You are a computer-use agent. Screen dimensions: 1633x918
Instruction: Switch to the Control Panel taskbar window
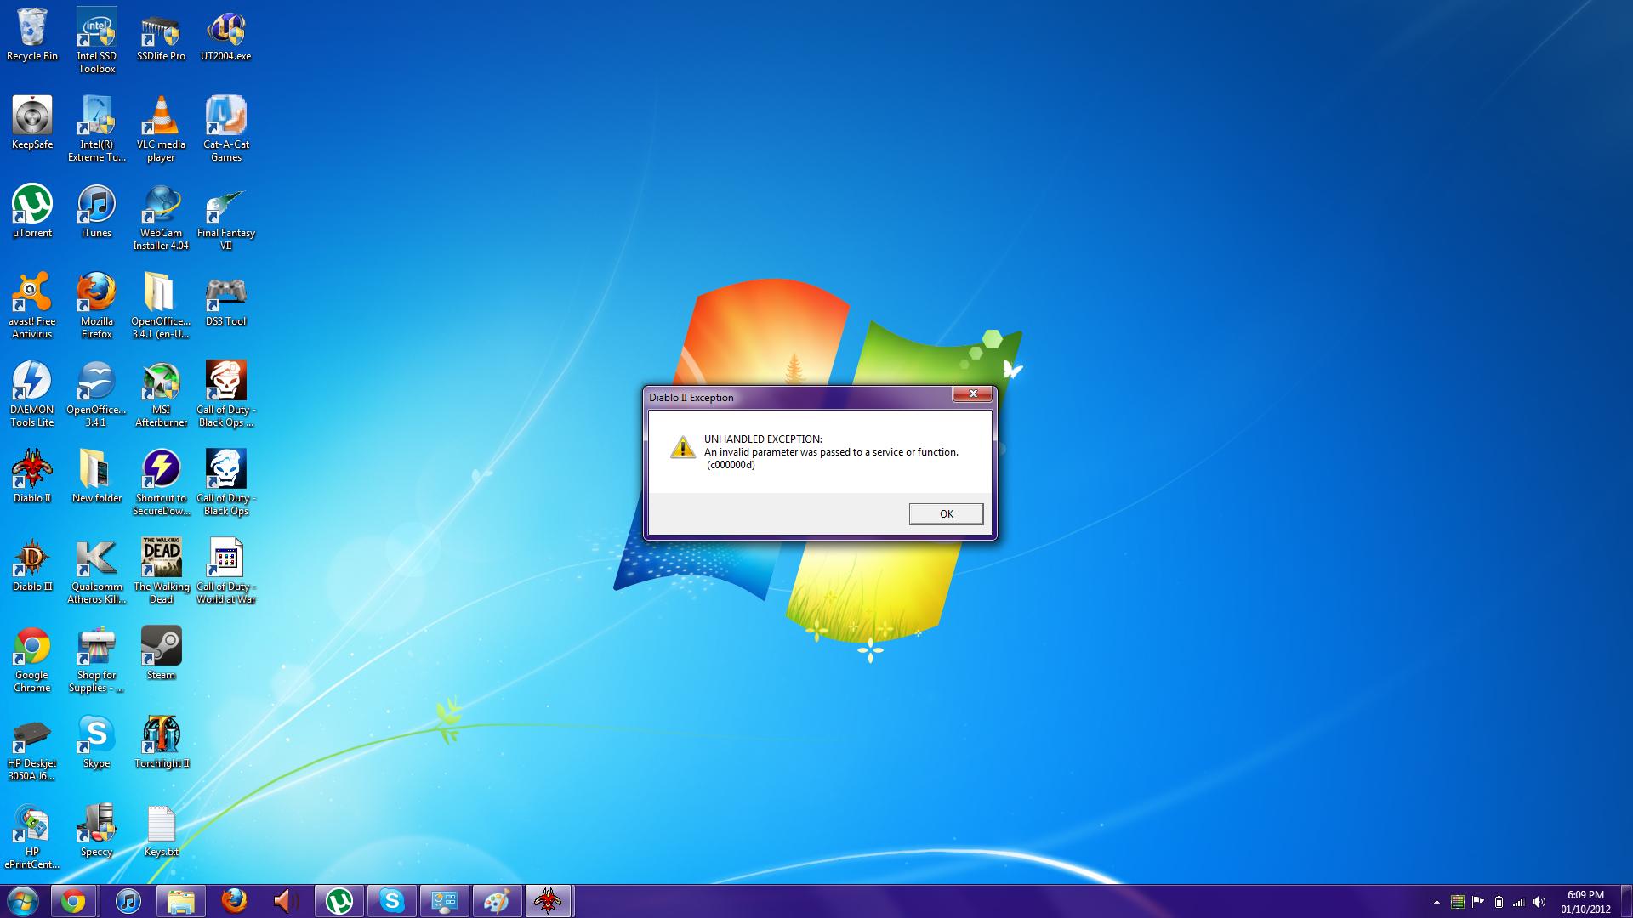(445, 901)
